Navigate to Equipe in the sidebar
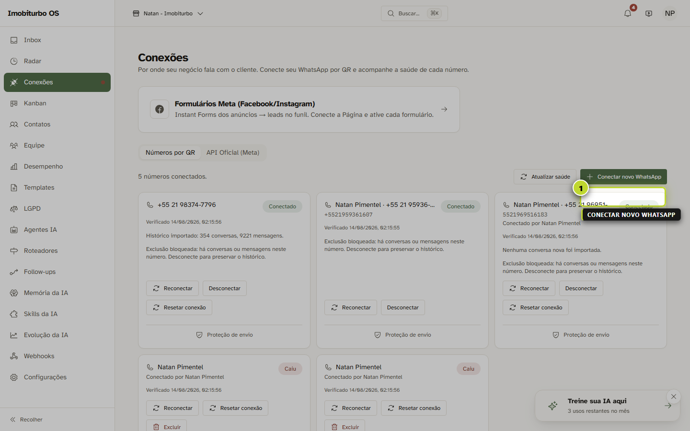 [57, 146]
